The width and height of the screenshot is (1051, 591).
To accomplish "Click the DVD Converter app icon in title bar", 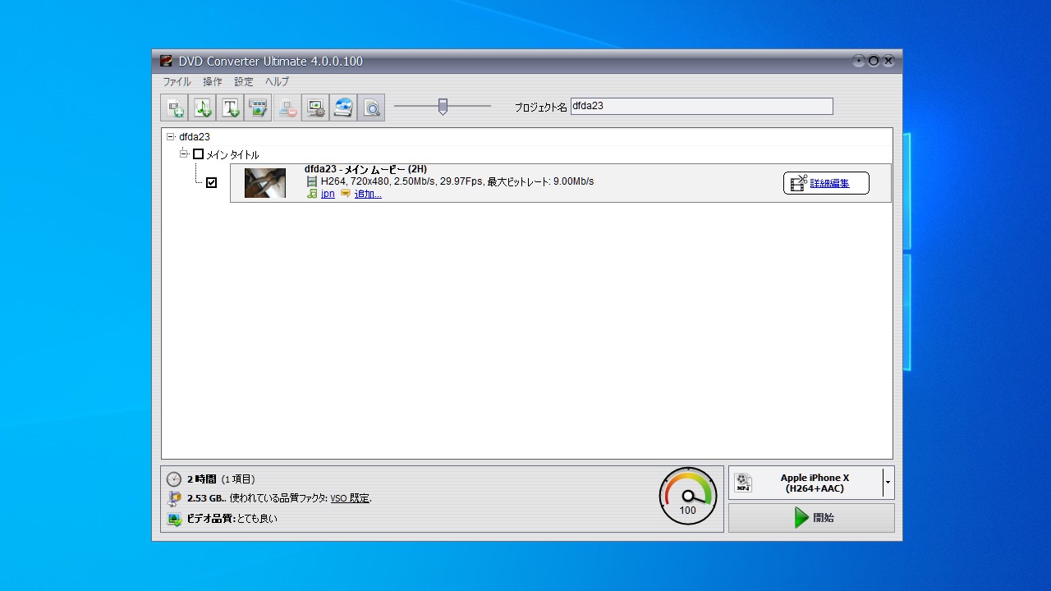I will click(167, 62).
